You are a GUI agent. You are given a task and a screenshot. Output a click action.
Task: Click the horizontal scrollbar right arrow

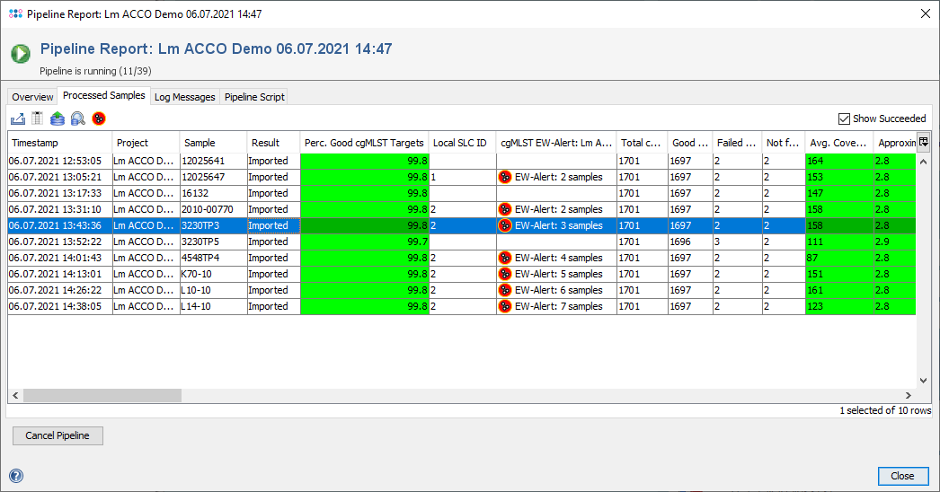click(909, 395)
